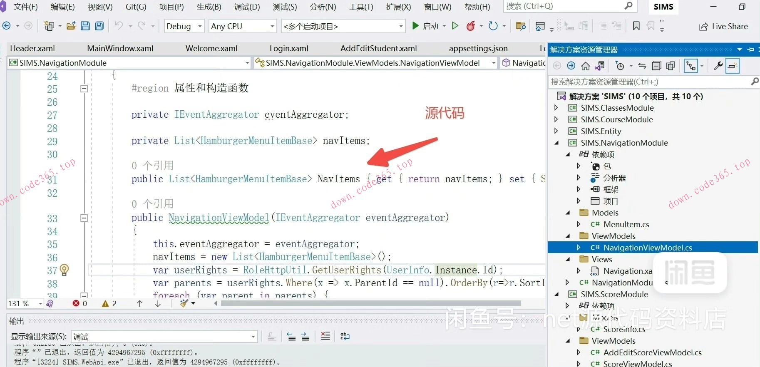This screenshot has width=760, height=367.
Task: Open the NavigationViewModel type dropdown in navigation bar
Action: (376, 63)
